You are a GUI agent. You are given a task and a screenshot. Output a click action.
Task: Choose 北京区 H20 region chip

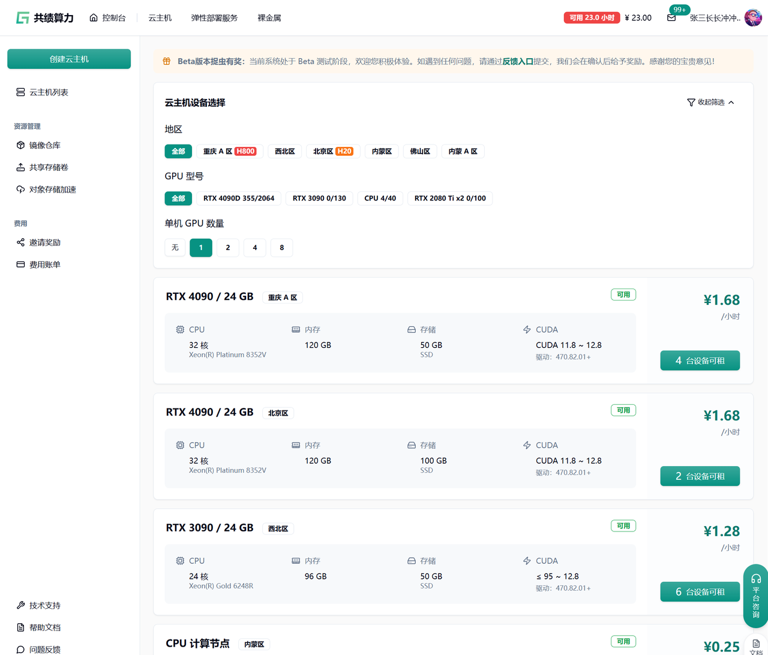coord(333,151)
